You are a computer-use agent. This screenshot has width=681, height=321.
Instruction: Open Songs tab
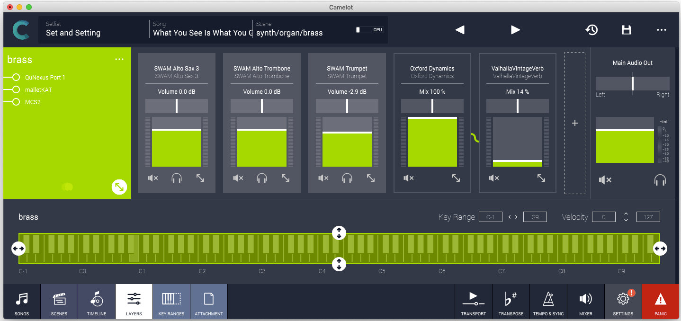(22, 302)
